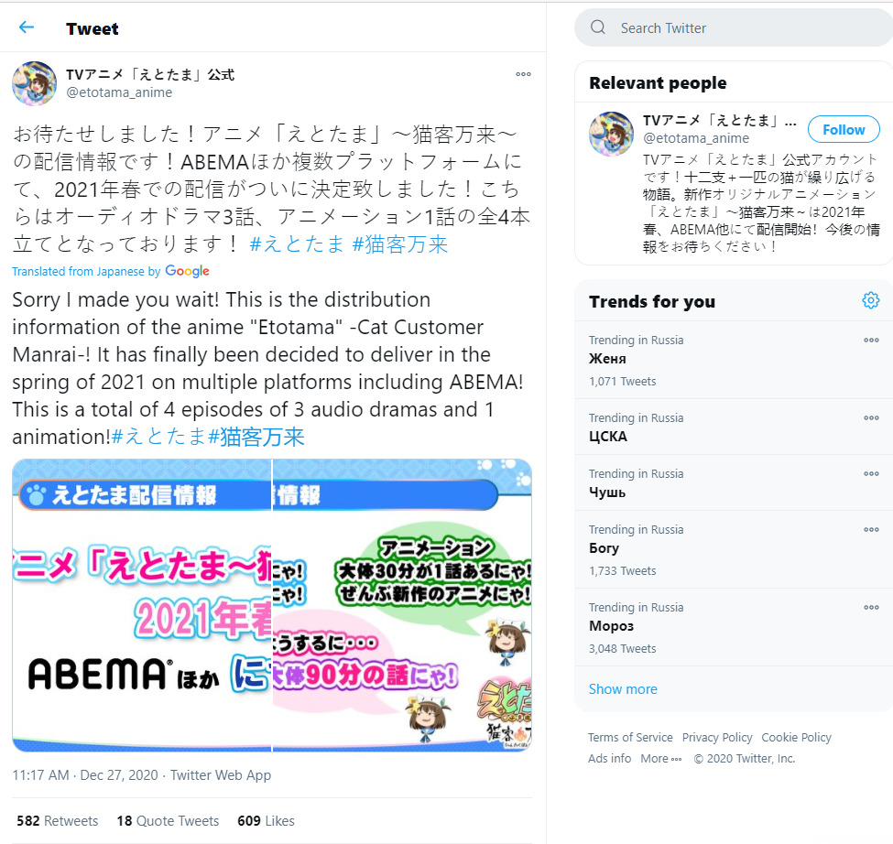Screen dimensions: 893x844
Task: Follow the etotama_anime account
Action: [x=844, y=130]
